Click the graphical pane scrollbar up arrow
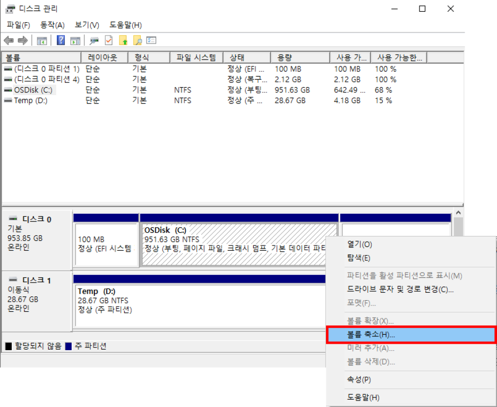Screen dimensions: 497x407 458,213
